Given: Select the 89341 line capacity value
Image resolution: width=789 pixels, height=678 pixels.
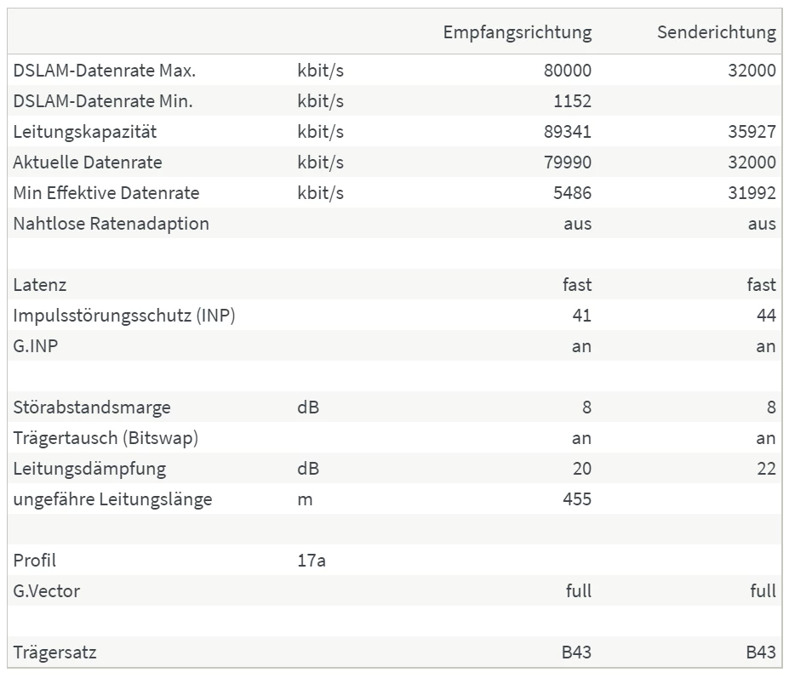Looking at the screenshot, I should (567, 132).
